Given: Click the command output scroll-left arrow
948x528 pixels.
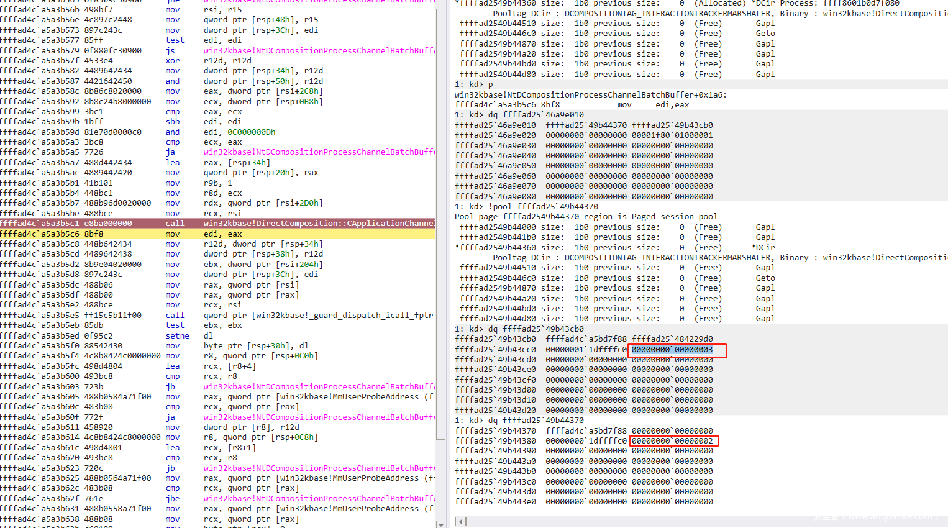Looking at the screenshot, I should [x=460, y=521].
